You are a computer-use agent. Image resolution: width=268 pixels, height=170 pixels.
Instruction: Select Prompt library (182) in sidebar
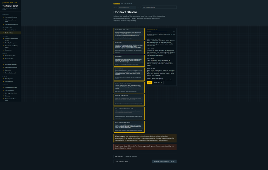[10, 56]
